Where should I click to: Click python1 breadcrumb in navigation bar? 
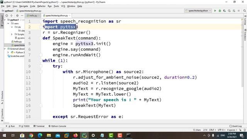(x=8, y=11)
